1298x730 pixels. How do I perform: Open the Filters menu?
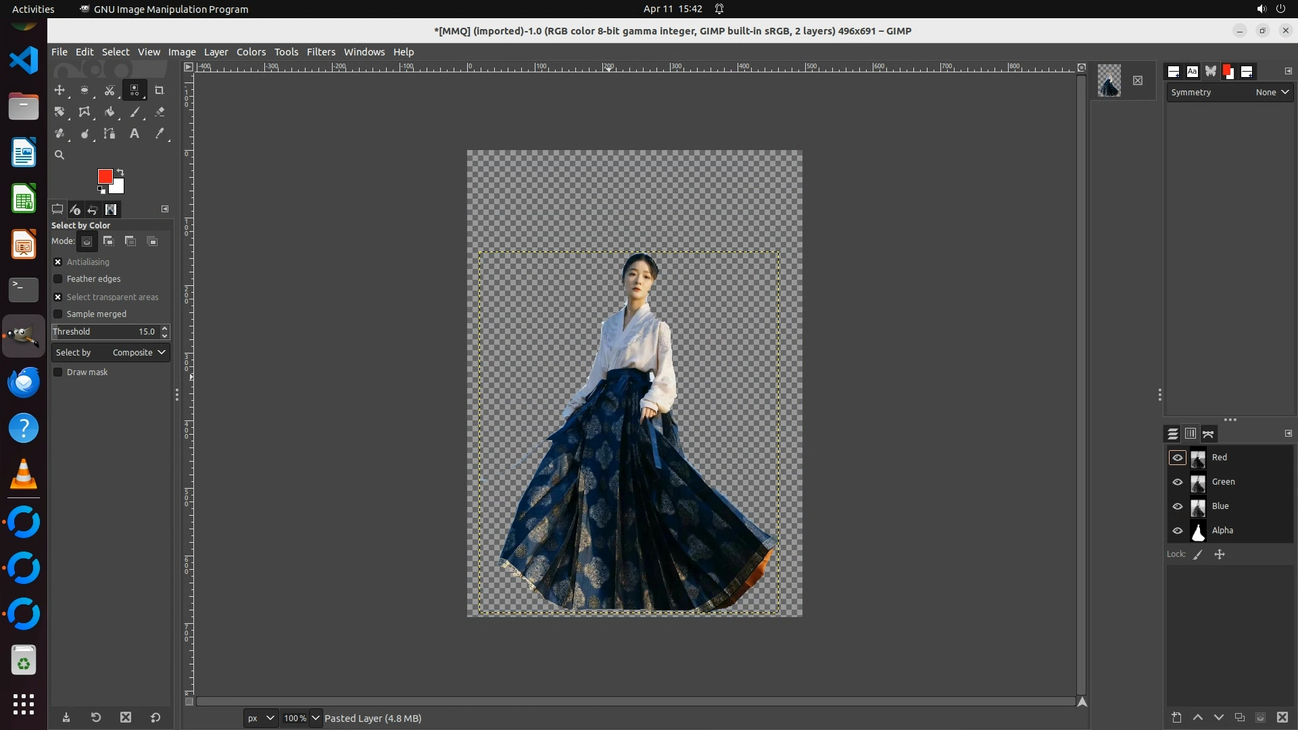320,52
